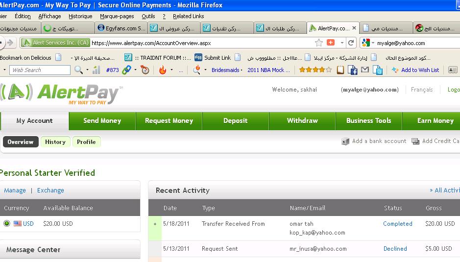Click in the Web Search input field
This screenshot has height=262, width=460.
point(40,70)
